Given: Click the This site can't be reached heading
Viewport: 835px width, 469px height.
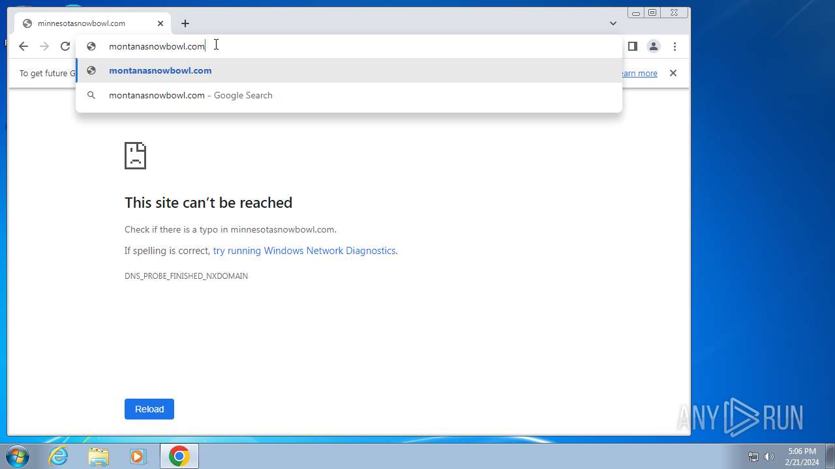Looking at the screenshot, I should point(208,203).
